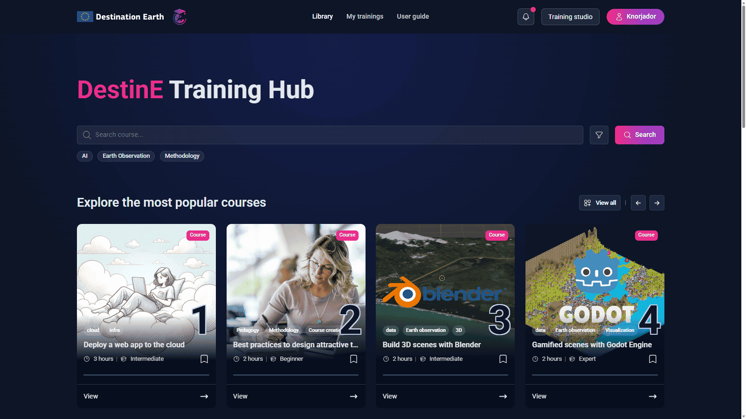Go to next courses with right arrow
746x419 pixels.
coord(656,203)
